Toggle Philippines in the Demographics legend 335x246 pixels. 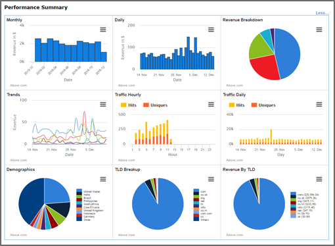[87, 201]
